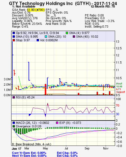Viewport: 126px width, 157px height.
Task: Click the blue Op/Hi/Lo/Cl legend square
Action: pos(14,33)
